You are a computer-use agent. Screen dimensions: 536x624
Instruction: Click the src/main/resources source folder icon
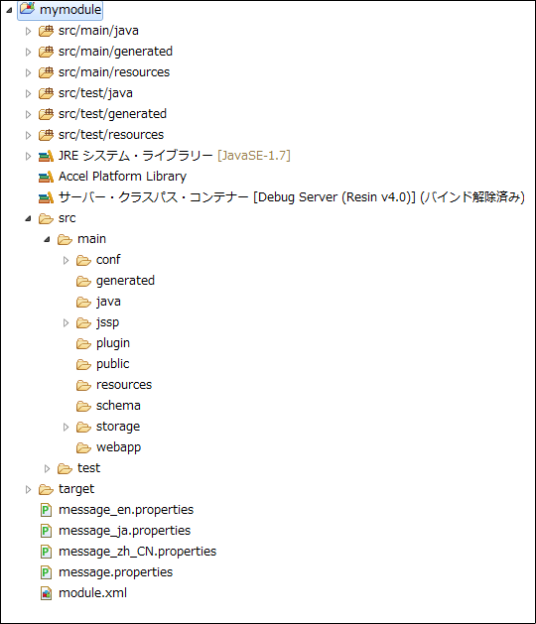(x=47, y=72)
